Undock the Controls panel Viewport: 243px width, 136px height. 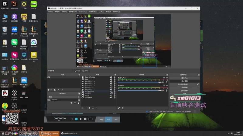tap(199, 75)
